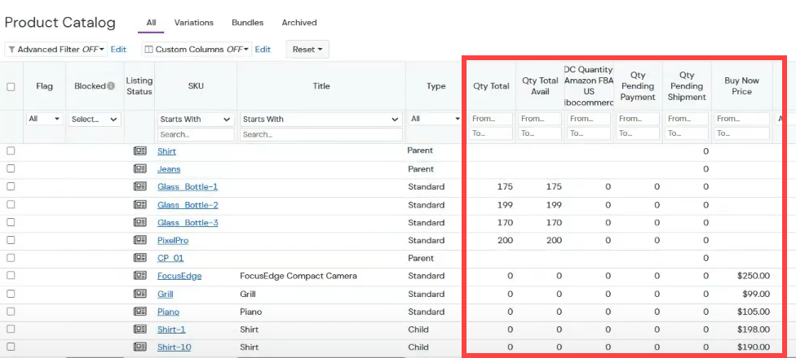Open the Flag filter dropdown
This screenshot has width=796, height=358.
click(44, 119)
